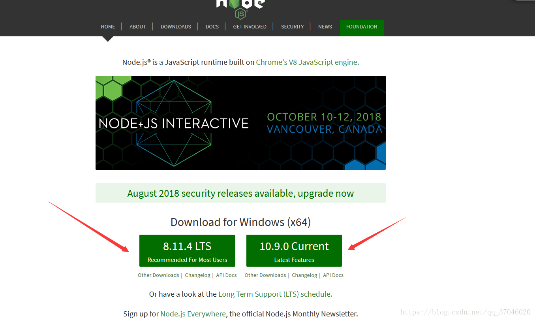Open API Docs for the LTS release
Image resolution: width=535 pixels, height=320 pixels.
coord(226,275)
